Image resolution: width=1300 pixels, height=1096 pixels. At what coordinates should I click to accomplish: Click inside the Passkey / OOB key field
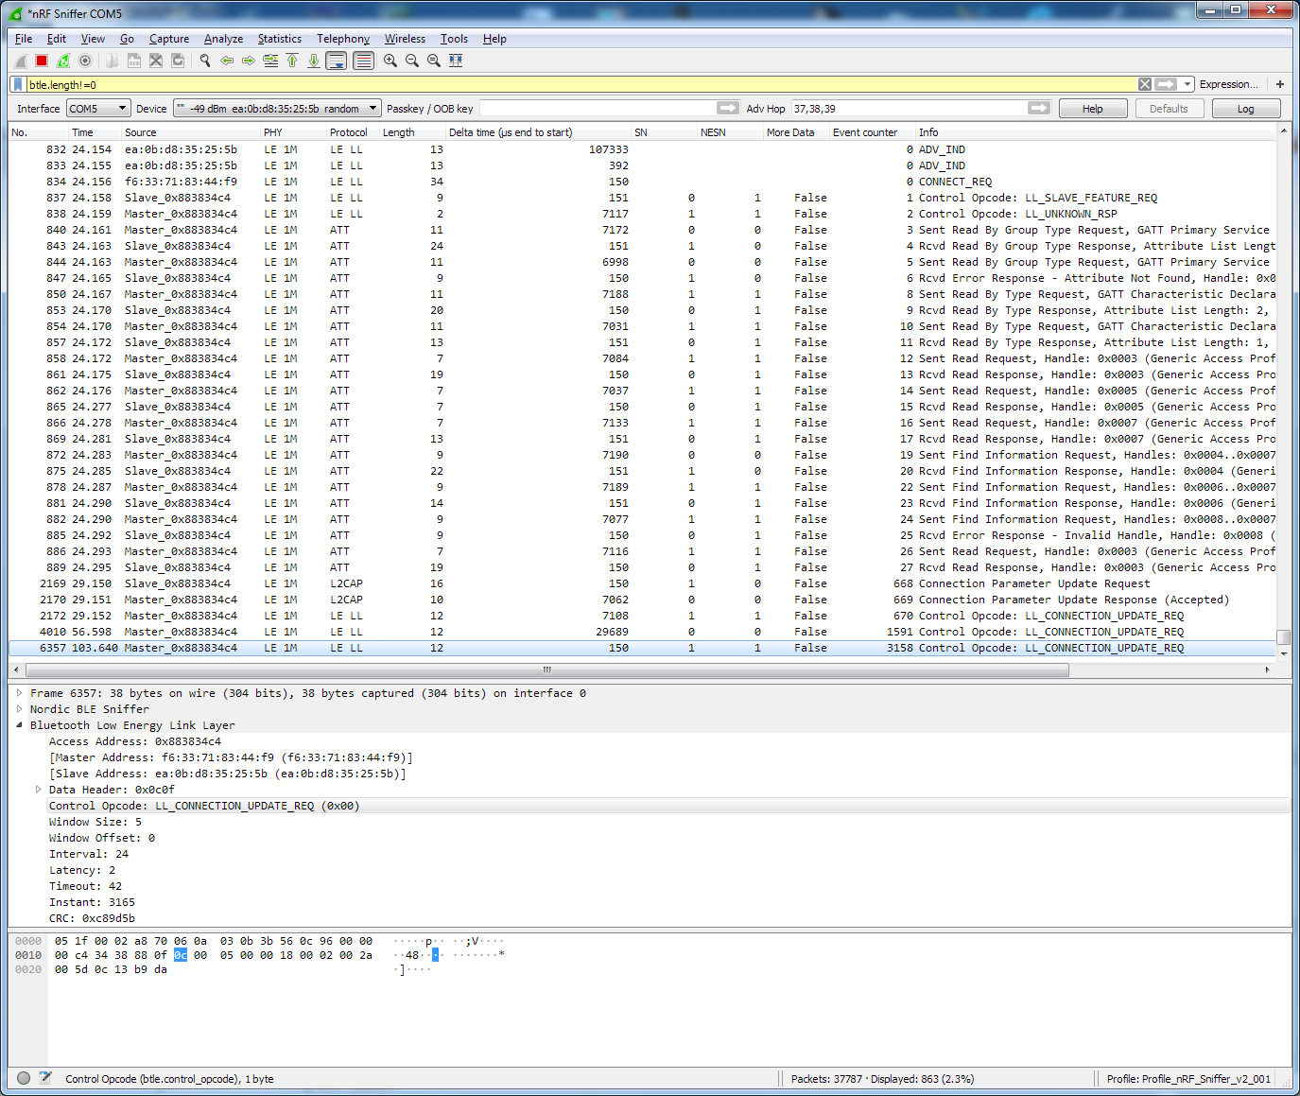pos(596,108)
